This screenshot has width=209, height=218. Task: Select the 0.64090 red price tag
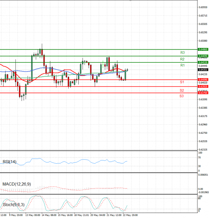click(x=203, y=80)
